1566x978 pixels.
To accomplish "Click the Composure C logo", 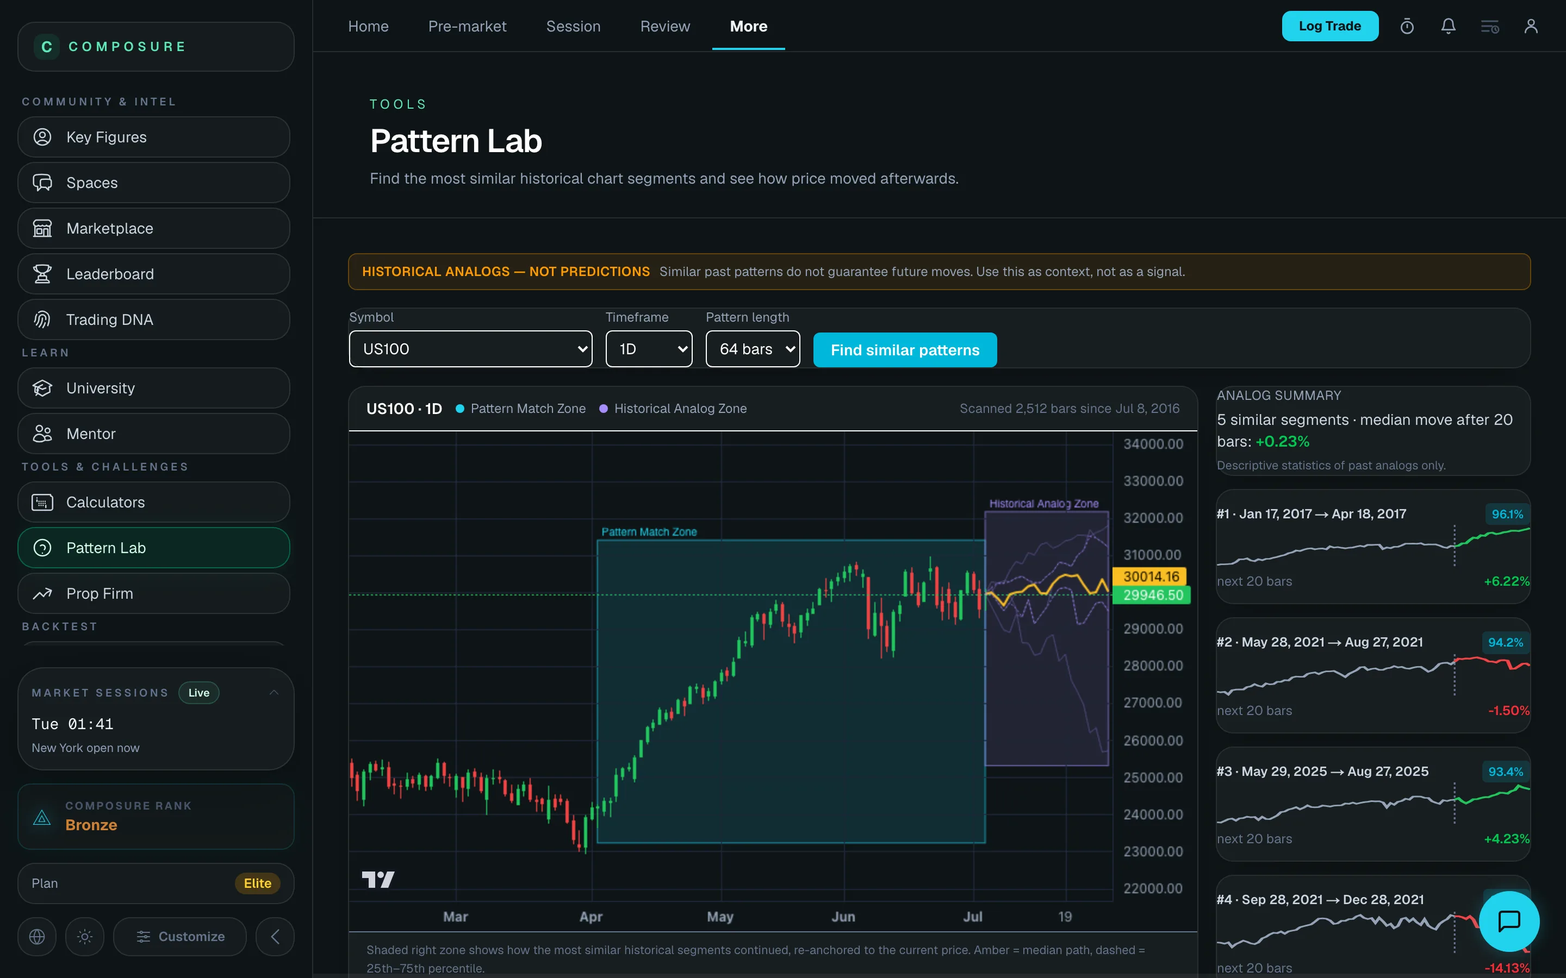I will click(47, 47).
